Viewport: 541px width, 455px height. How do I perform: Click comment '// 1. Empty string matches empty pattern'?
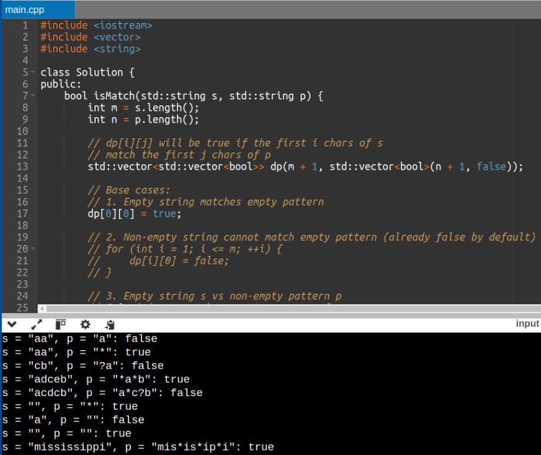click(205, 202)
